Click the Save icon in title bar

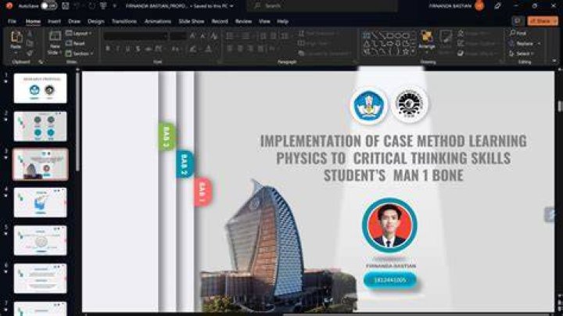pyautogui.click(x=66, y=6)
